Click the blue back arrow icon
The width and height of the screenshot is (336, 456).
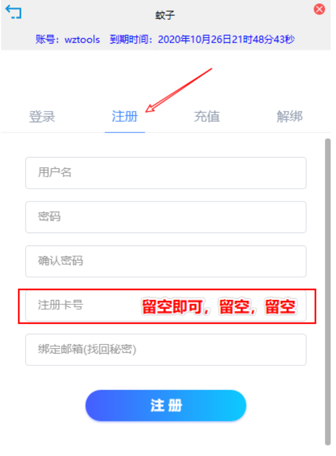pos(13,12)
